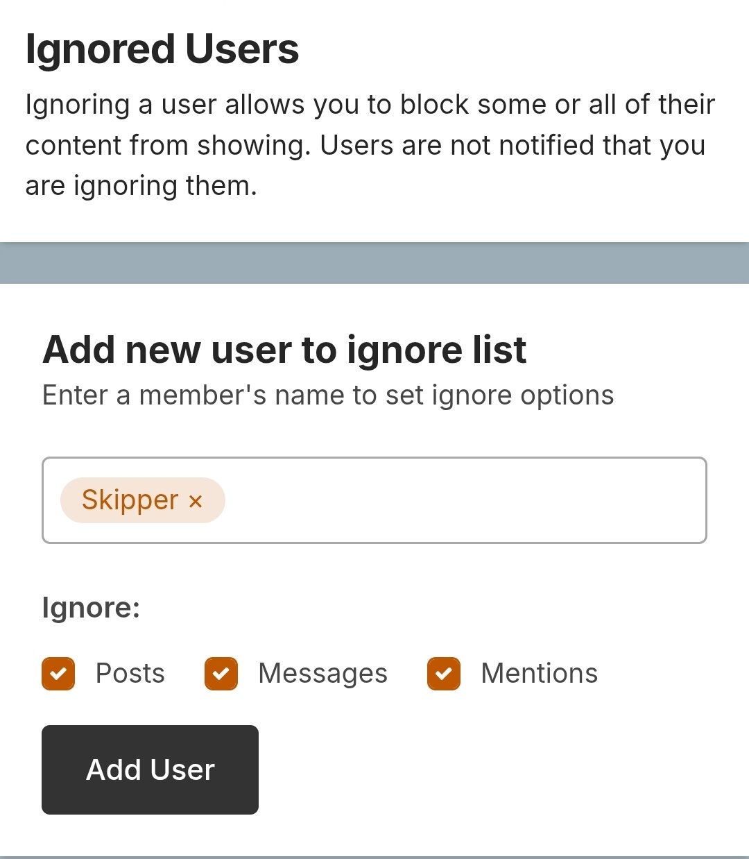Click the "content from showing" description line
The width and height of the screenshot is (749, 859).
[x=365, y=146]
